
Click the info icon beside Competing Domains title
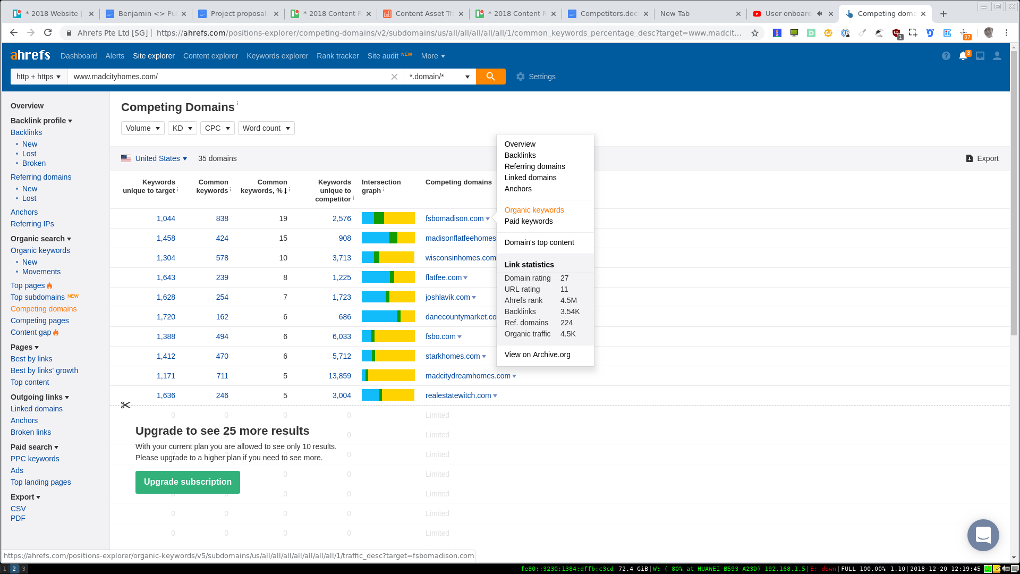coord(237,103)
